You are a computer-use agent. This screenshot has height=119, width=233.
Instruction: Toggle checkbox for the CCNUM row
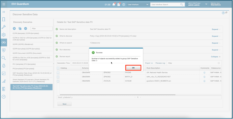58,81
